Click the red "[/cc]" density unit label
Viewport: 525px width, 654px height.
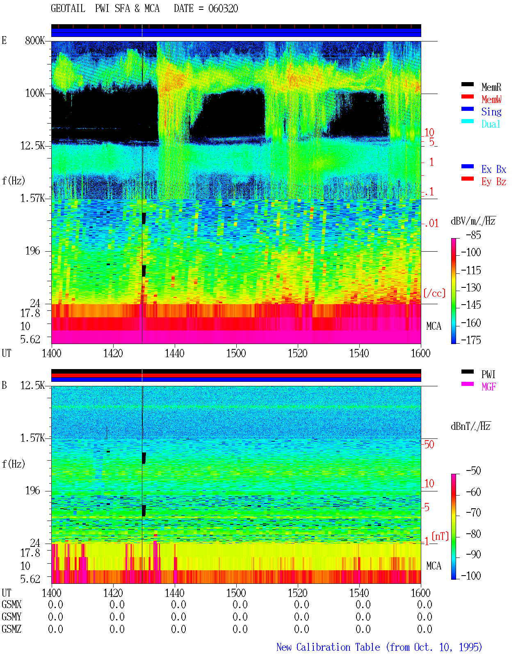(434, 294)
